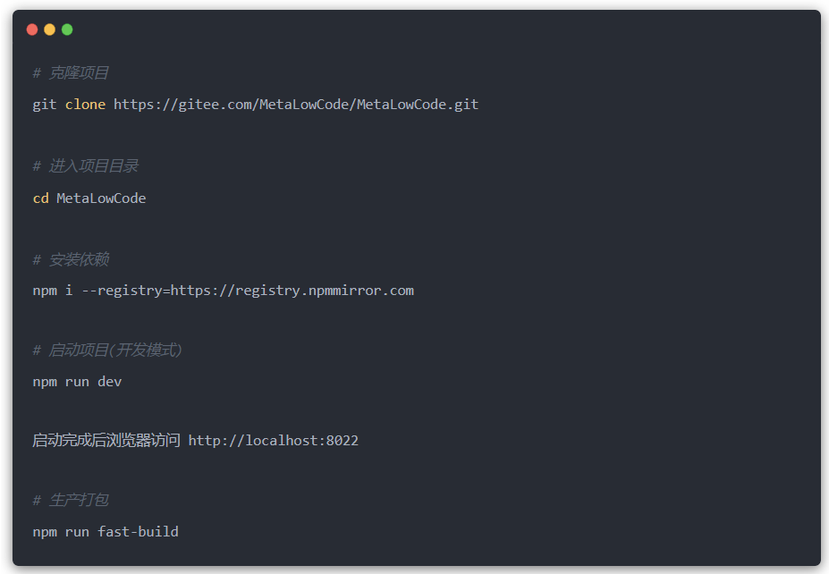
Task: Click the "git" word on the clone line
Action: (45, 105)
